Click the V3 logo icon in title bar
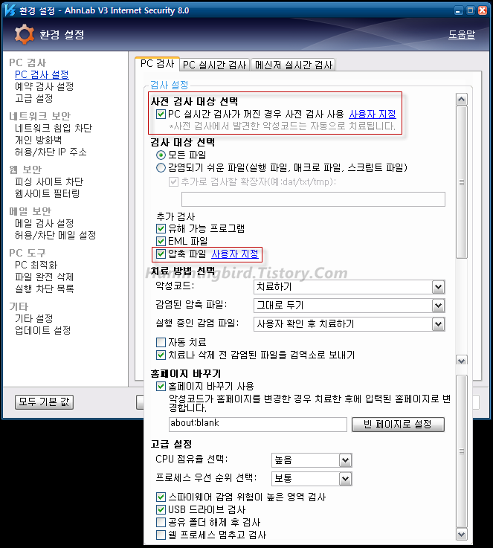The width and height of the screenshot is (493, 548). point(7,10)
